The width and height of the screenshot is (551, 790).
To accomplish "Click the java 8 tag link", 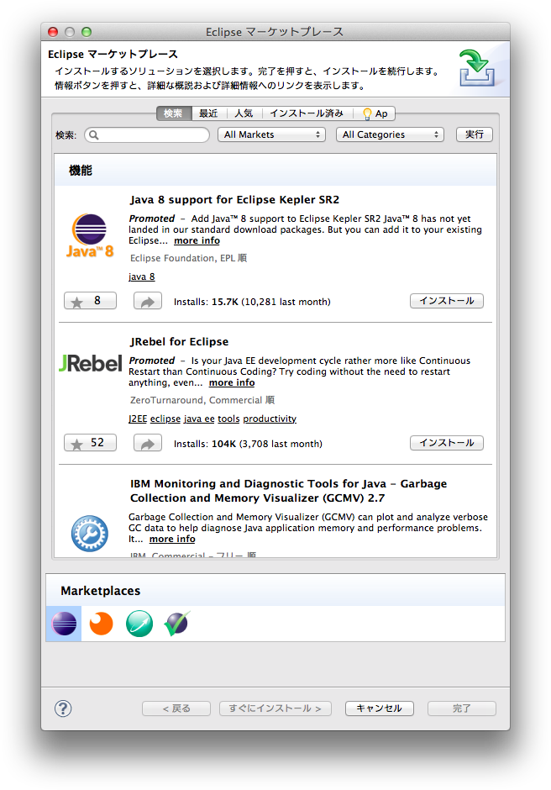I will pos(141,276).
